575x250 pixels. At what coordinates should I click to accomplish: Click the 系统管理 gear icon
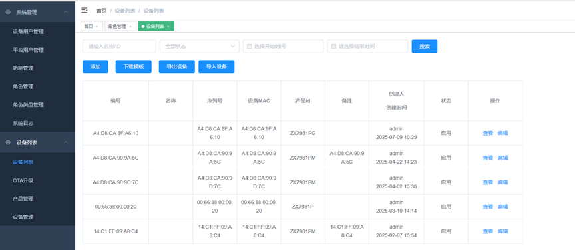pyautogui.click(x=8, y=12)
